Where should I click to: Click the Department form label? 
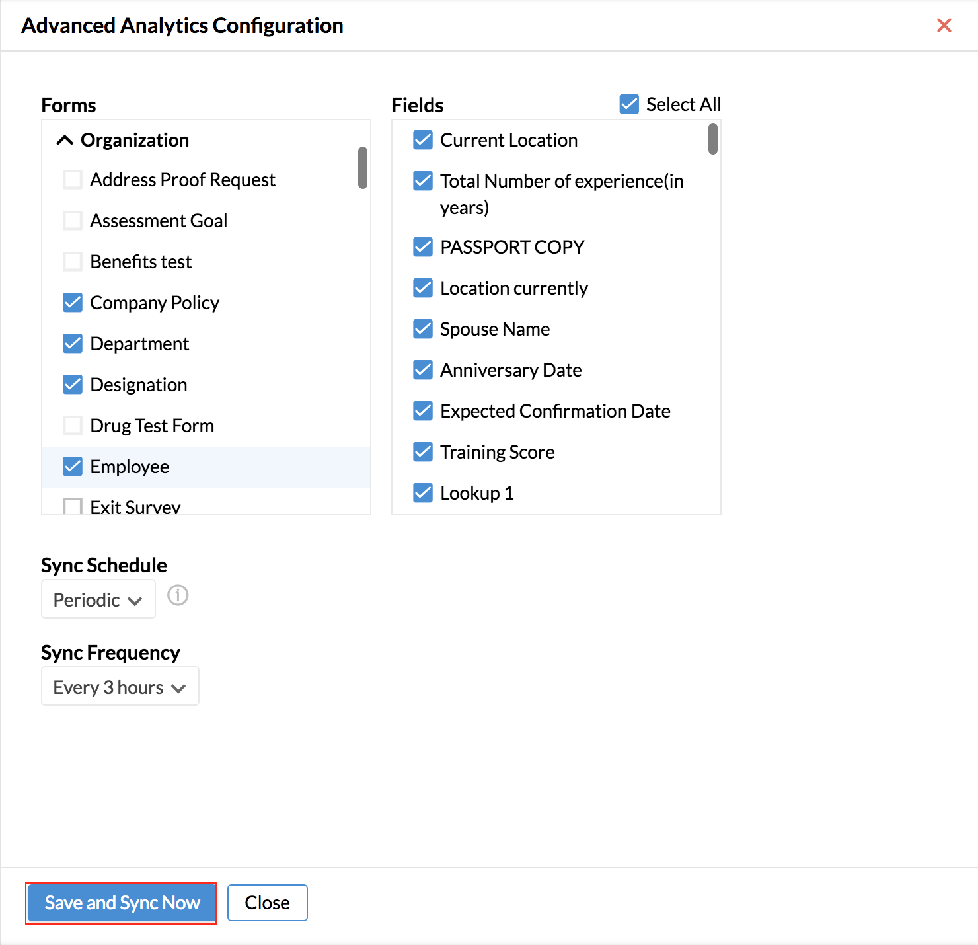pos(139,344)
